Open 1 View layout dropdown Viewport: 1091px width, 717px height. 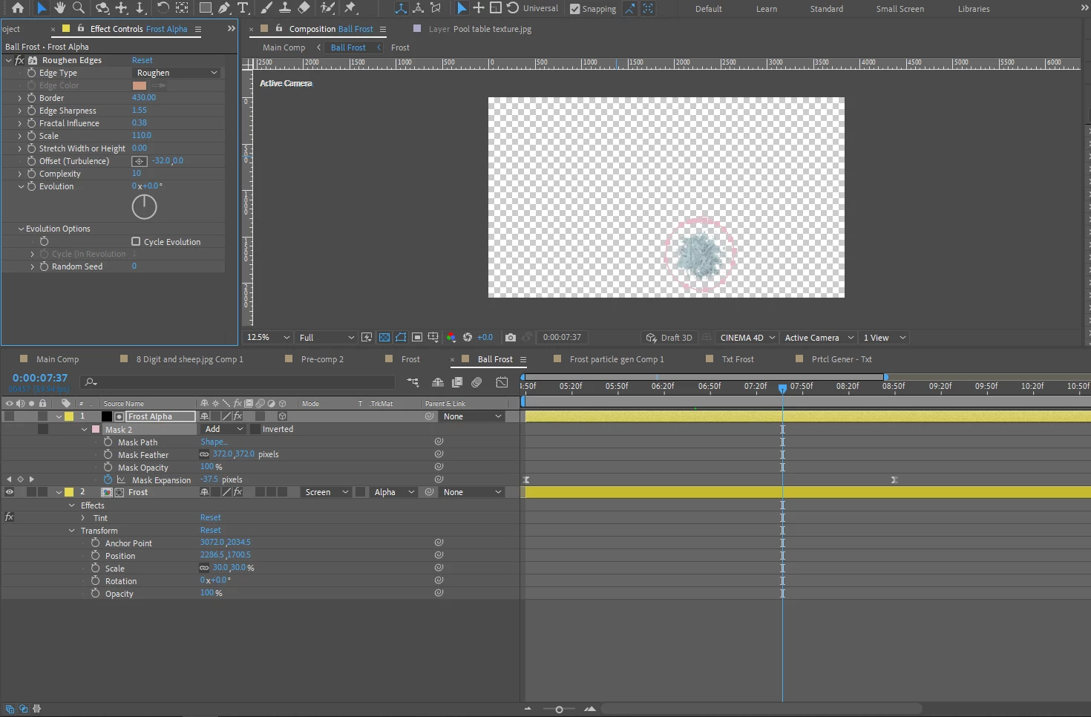[x=884, y=338]
